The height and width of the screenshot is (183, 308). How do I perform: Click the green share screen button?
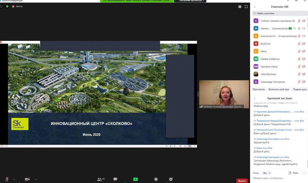(x=136, y=179)
